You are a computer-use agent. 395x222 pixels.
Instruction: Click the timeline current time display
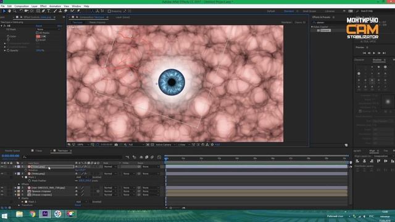tap(10, 156)
